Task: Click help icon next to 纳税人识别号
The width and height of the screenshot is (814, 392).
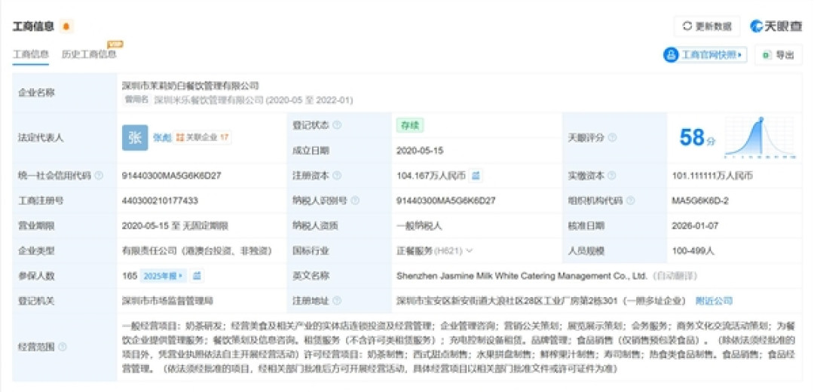Action: [x=356, y=201]
